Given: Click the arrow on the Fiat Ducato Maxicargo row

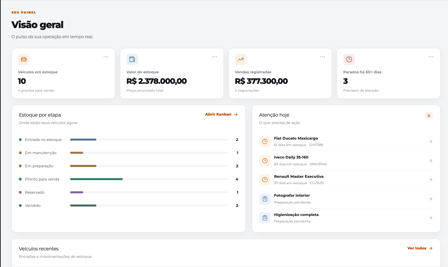Looking at the screenshot, I should 430,142.
